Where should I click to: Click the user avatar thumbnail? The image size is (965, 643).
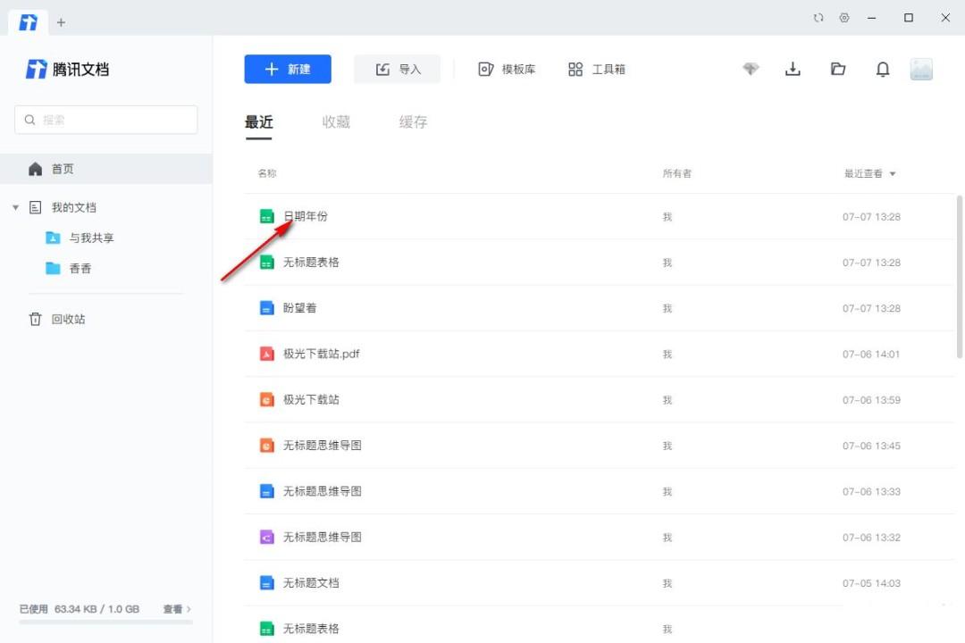(x=921, y=70)
